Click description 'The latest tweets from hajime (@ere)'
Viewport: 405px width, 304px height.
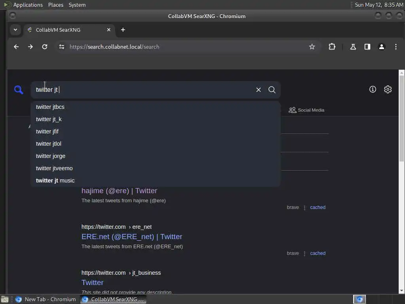[123, 201]
